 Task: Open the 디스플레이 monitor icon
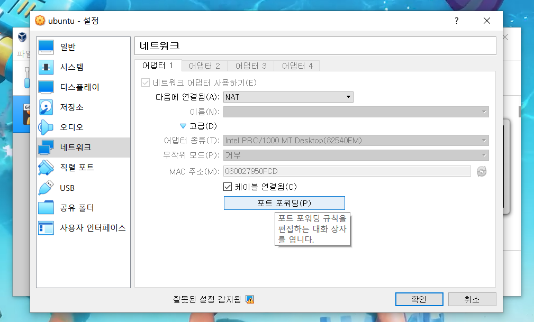coord(46,87)
